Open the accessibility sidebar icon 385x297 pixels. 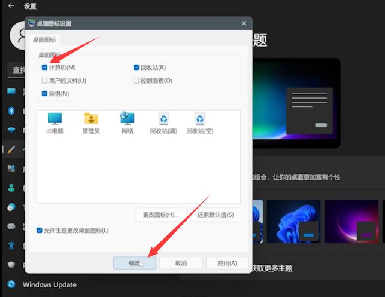click(x=11, y=246)
